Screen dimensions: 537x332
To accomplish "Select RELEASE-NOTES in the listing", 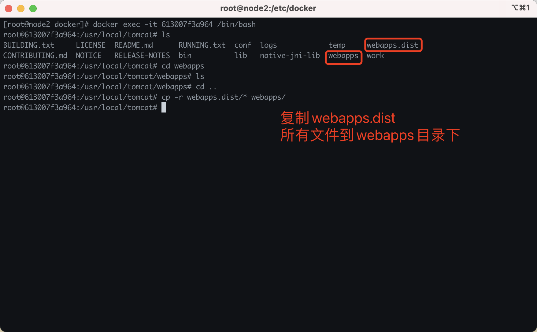I will click(x=142, y=56).
